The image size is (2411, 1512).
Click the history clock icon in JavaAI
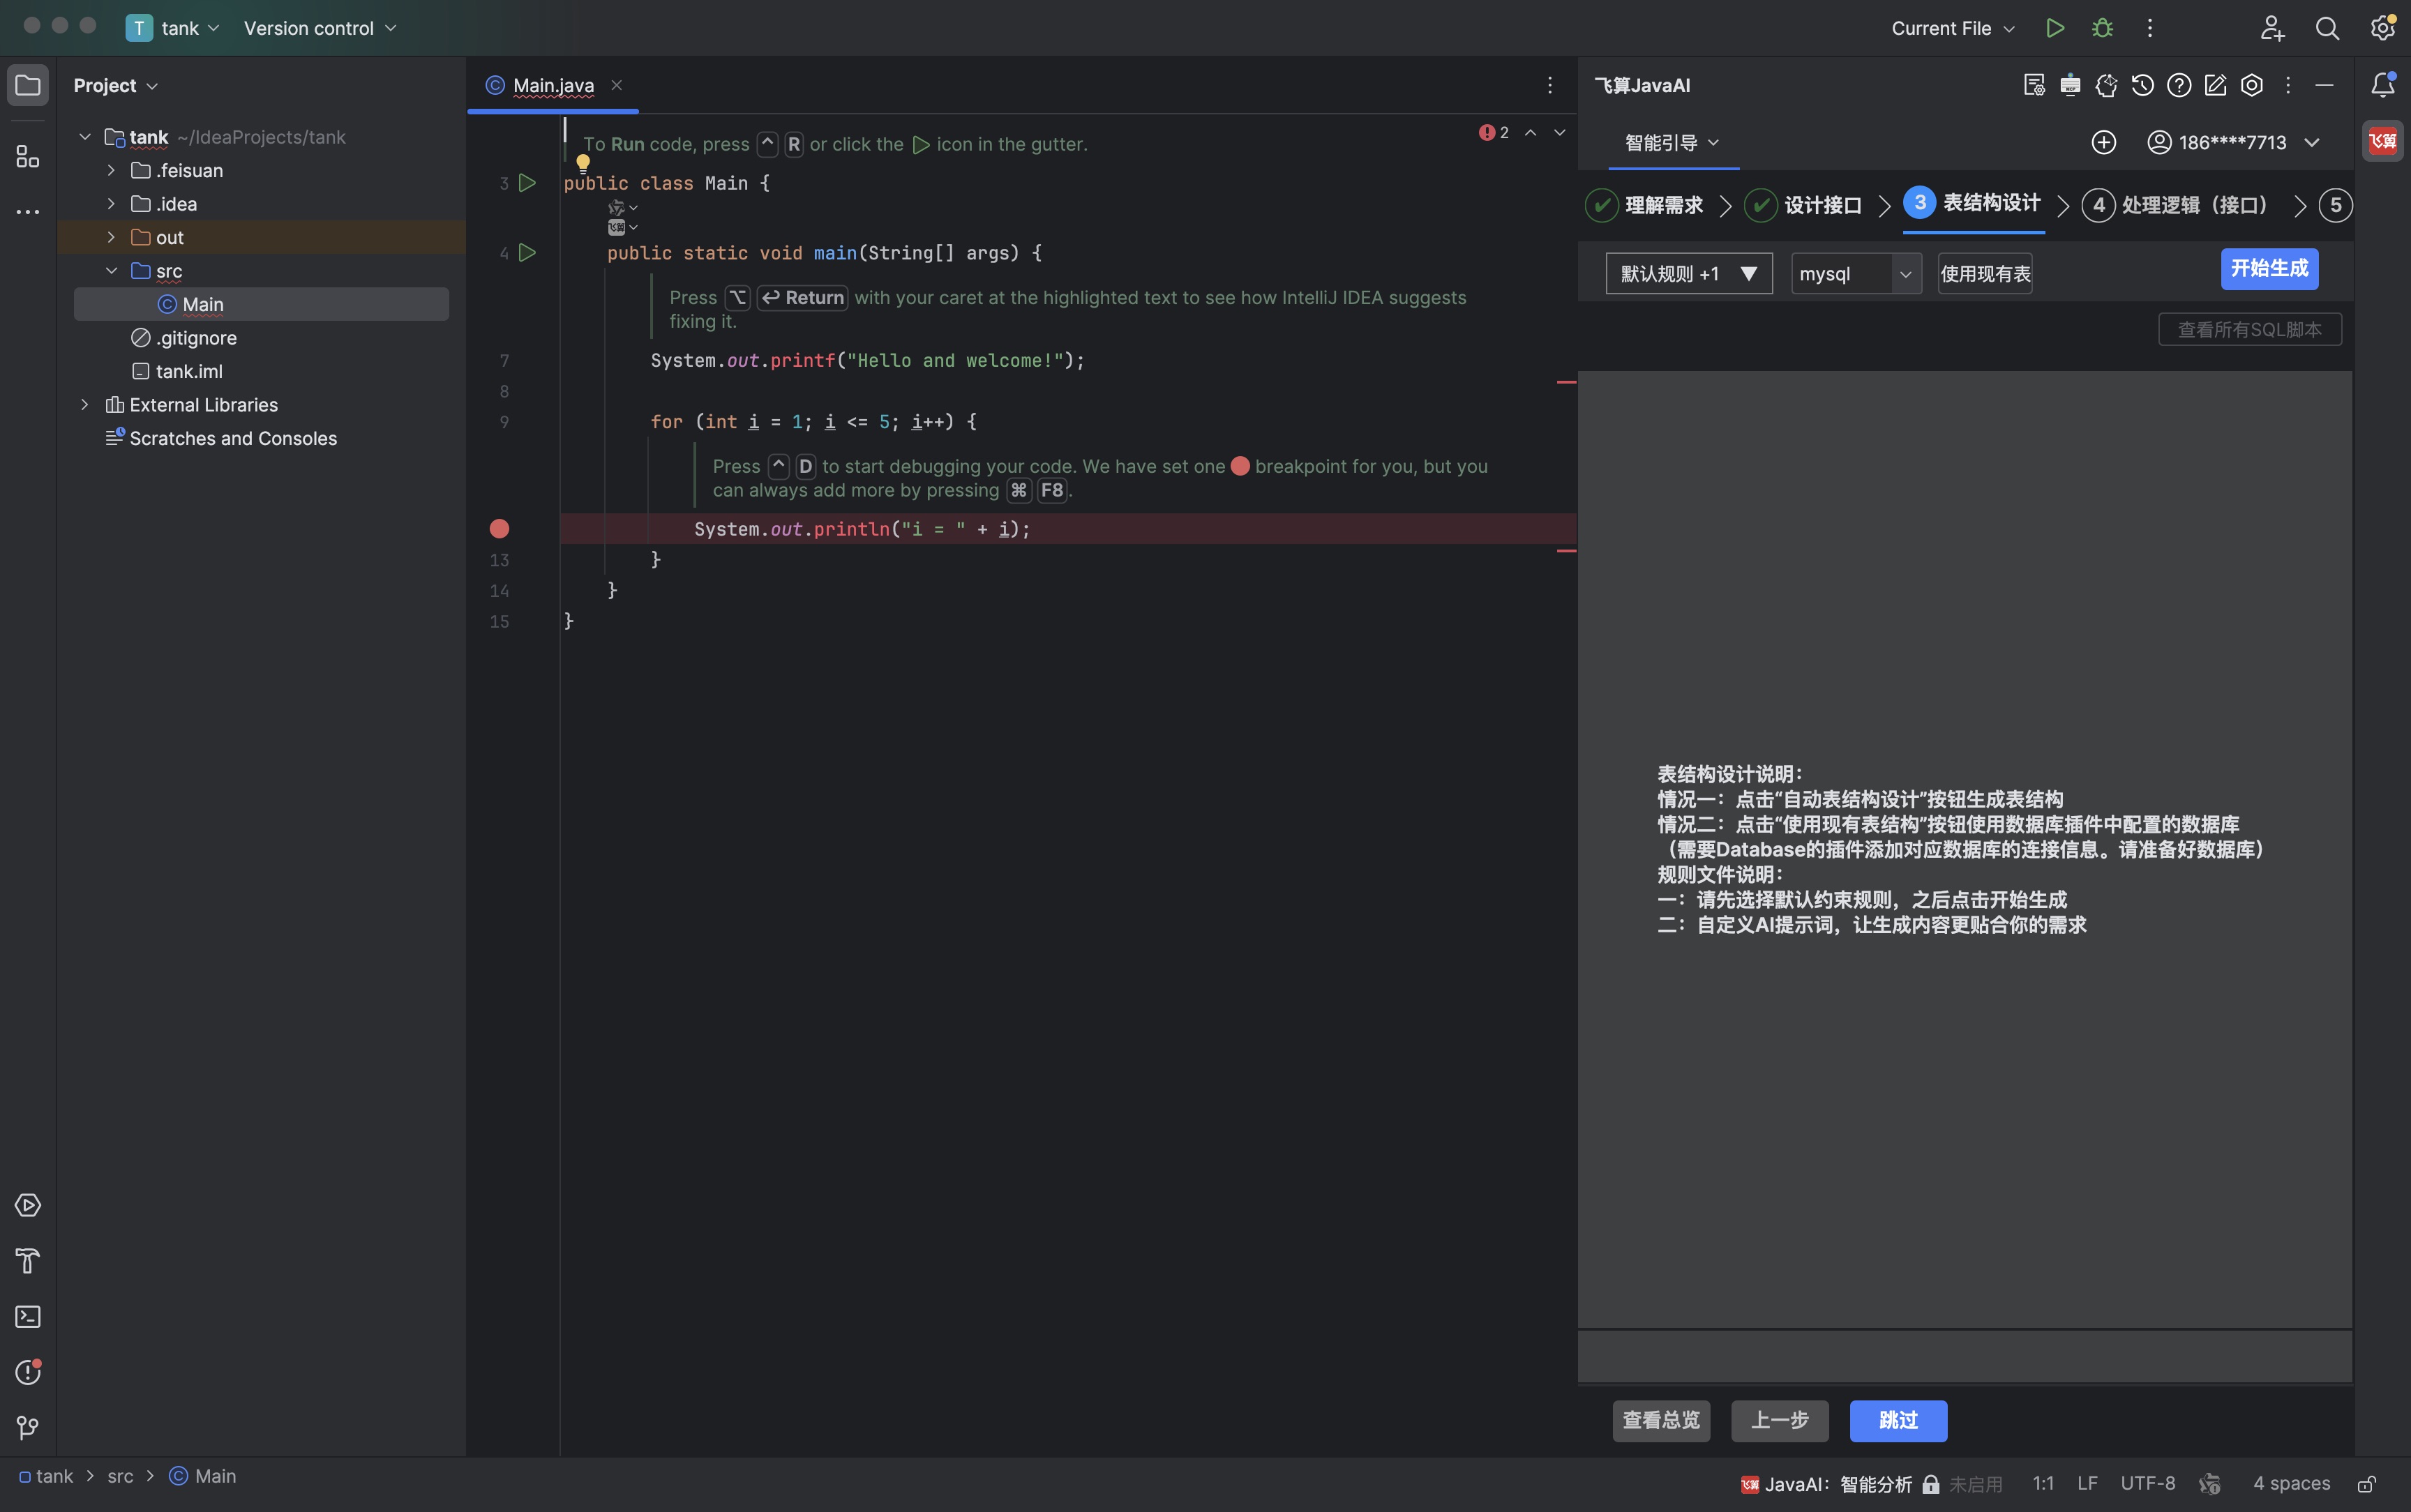[x=2142, y=86]
